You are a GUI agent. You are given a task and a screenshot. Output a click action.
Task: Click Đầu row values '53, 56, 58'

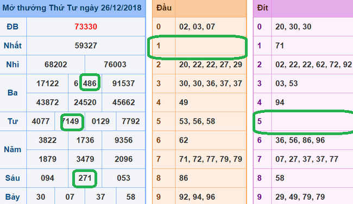[x=197, y=121]
